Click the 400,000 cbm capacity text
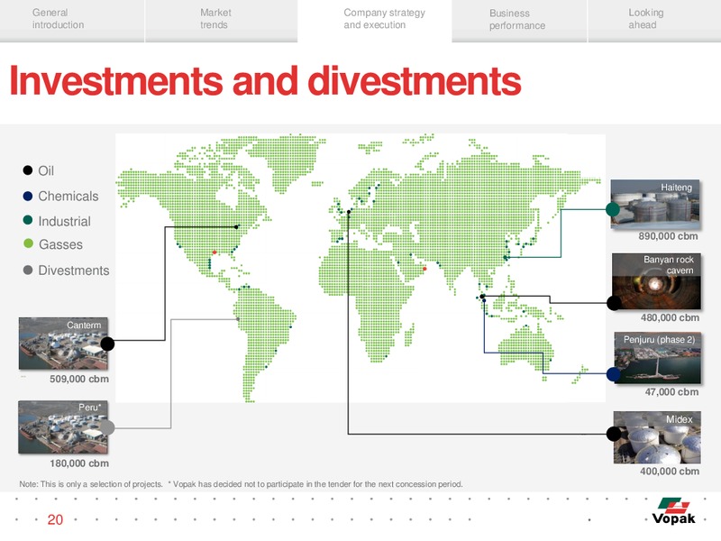The width and height of the screenshot is (721, 541). coord(670,471)
